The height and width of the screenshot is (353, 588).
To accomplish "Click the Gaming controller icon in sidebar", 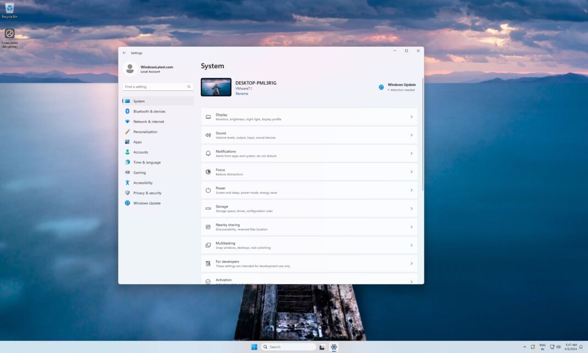I will (x=128, y=172).
